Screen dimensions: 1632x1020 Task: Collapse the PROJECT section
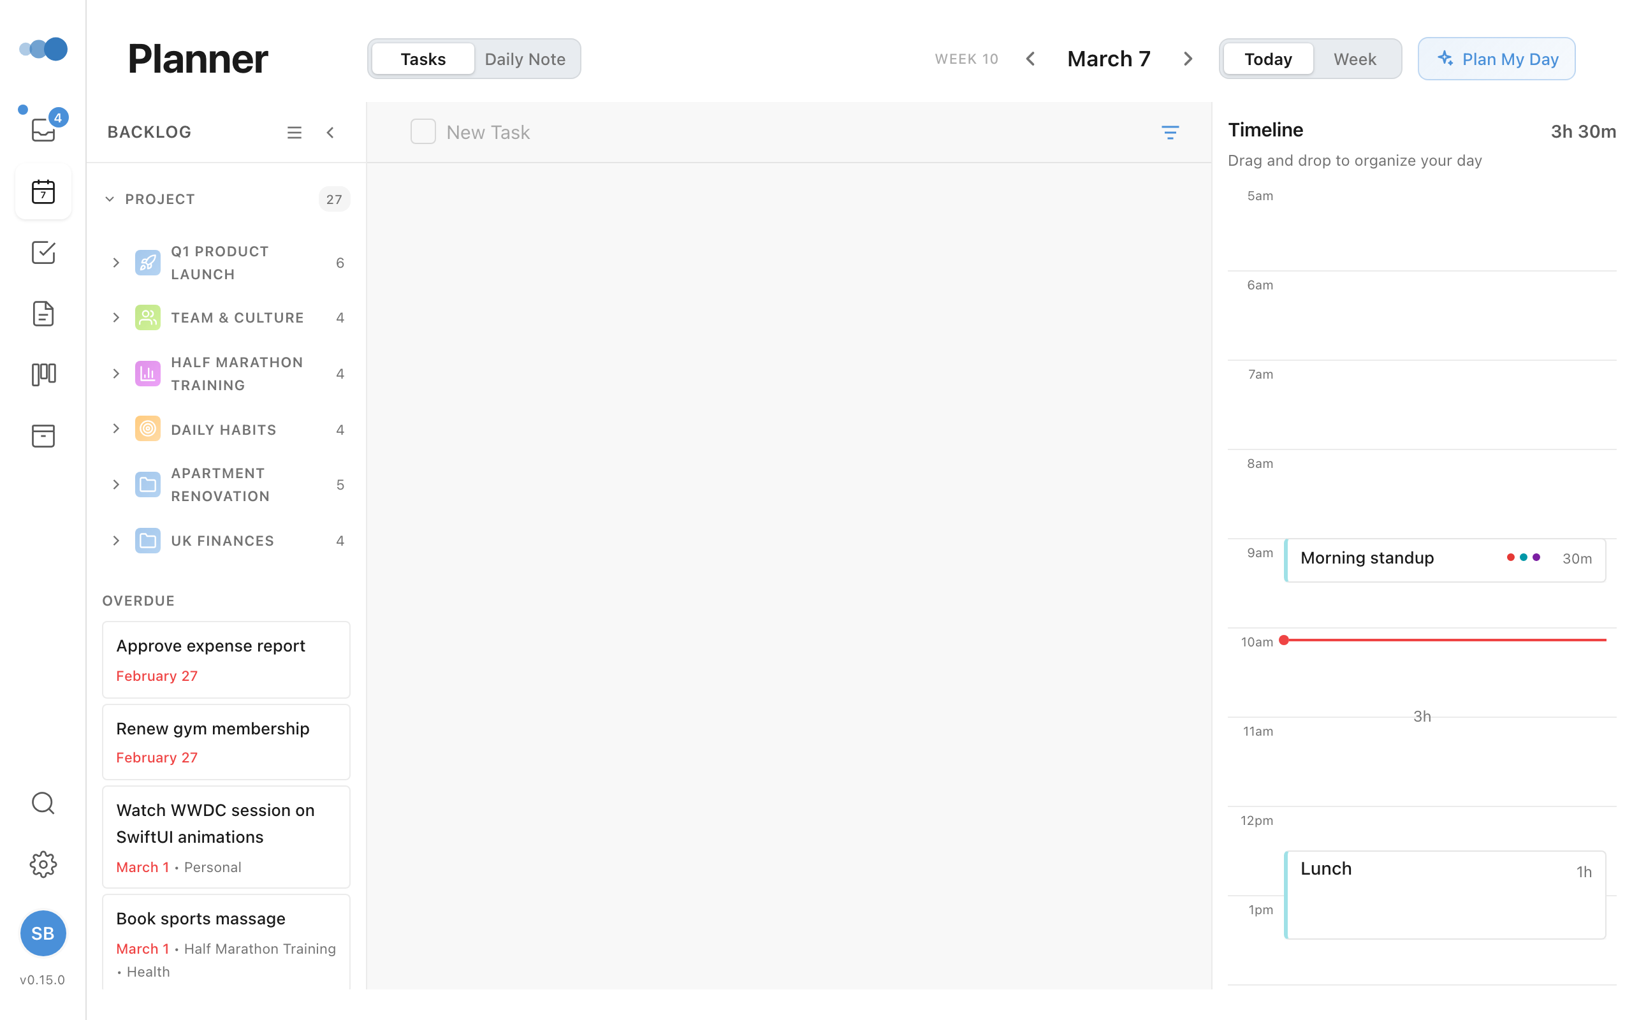(x=110, y=199)
